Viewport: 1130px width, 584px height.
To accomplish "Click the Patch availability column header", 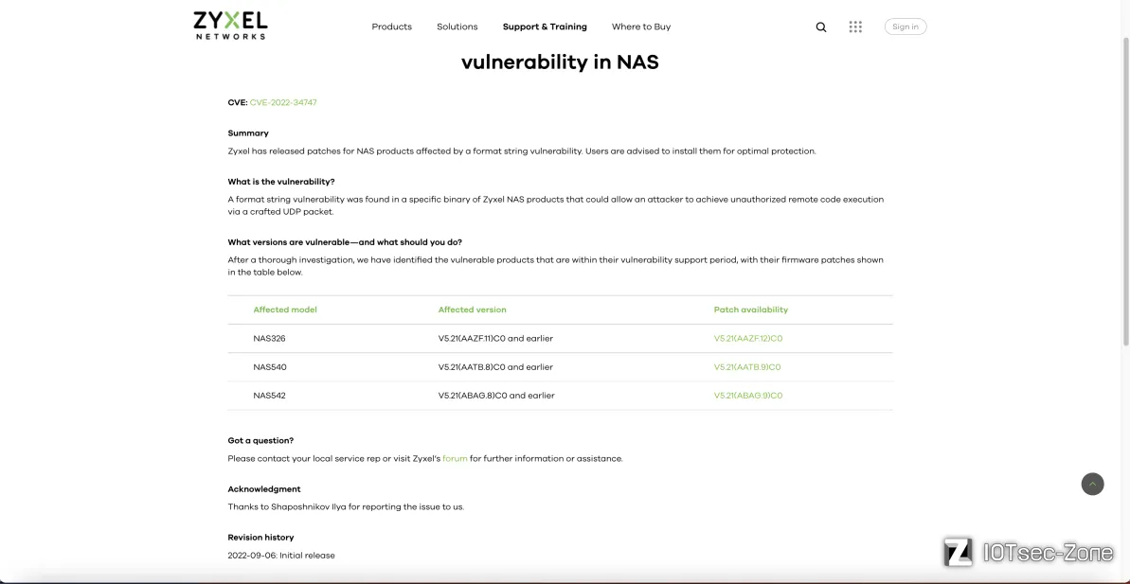I will [x=751, y=310].
